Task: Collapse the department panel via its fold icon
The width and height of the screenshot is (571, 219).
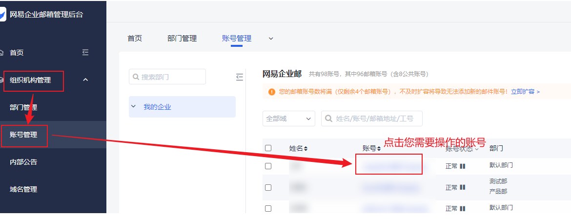Action: tap(239, 77)
